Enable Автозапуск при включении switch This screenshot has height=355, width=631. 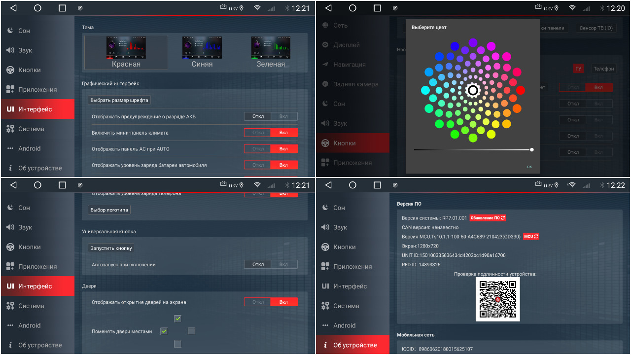coord(283,264)
